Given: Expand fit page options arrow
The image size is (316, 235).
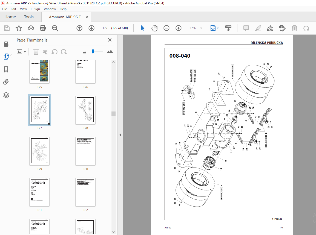Looking at the screenshot, I should coord(218,28).
